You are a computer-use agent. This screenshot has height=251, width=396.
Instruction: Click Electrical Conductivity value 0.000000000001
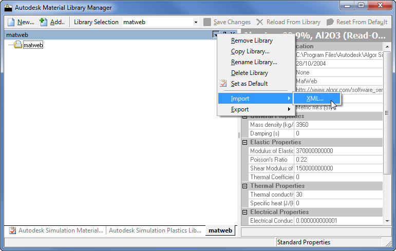[338, 221]
